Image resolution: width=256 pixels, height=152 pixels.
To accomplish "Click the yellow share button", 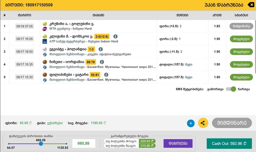I will (203, 123).
